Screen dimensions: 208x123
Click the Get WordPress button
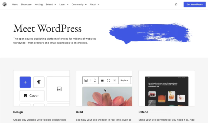[195, 5]
